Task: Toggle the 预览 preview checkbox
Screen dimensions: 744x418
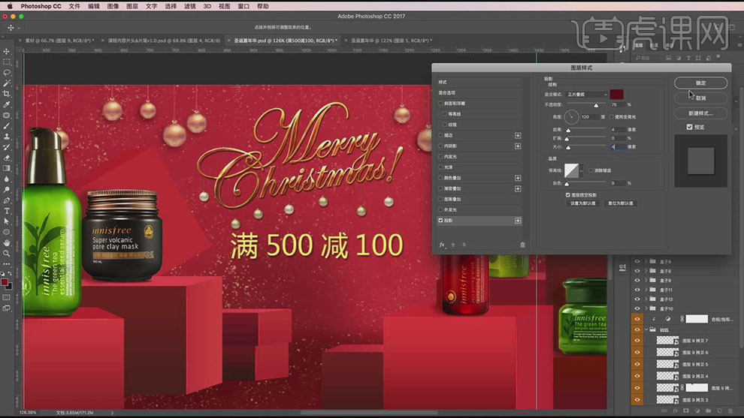Action: (x=689, y=127)
